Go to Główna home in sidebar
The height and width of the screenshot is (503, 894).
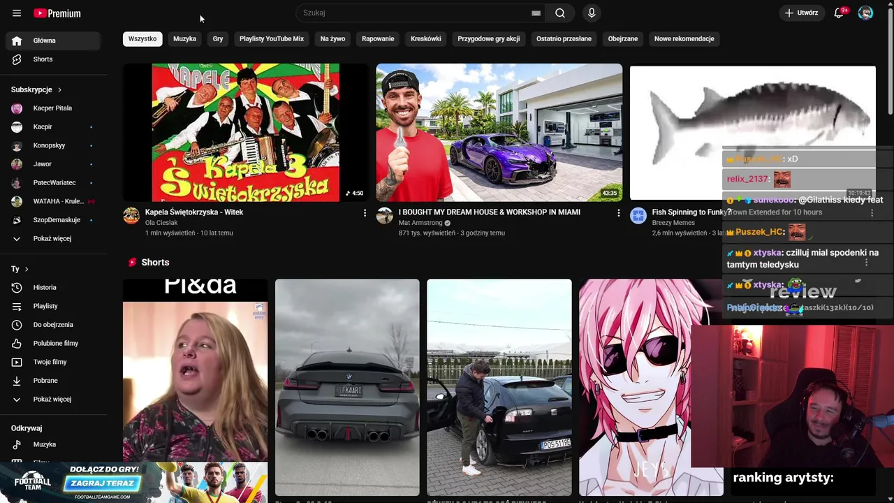tap(53, 41)
